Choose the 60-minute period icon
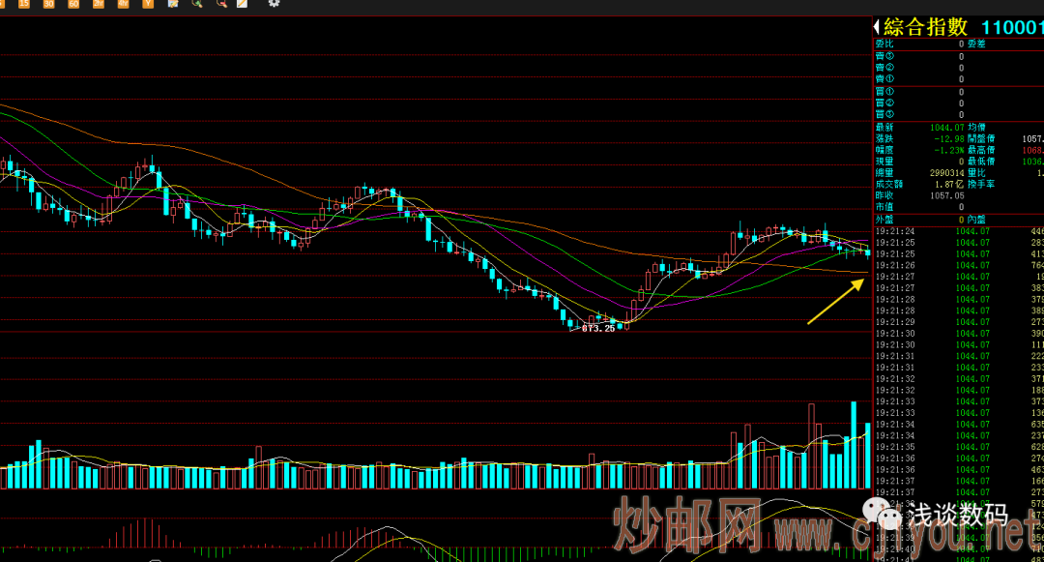Screen dimensions: 1044x562 [73, 4]
